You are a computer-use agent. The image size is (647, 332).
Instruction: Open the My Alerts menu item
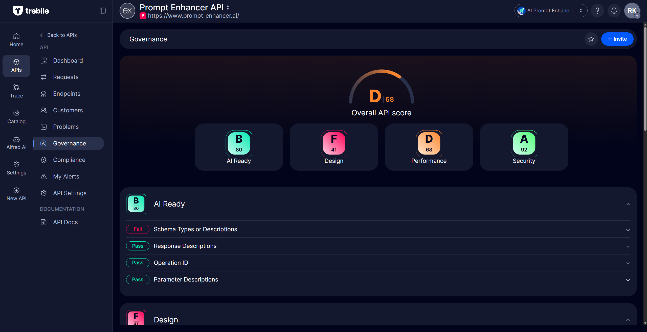click(x=69, y=176)
